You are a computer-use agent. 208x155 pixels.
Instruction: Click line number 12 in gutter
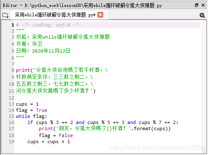click(x=11, y=98)
